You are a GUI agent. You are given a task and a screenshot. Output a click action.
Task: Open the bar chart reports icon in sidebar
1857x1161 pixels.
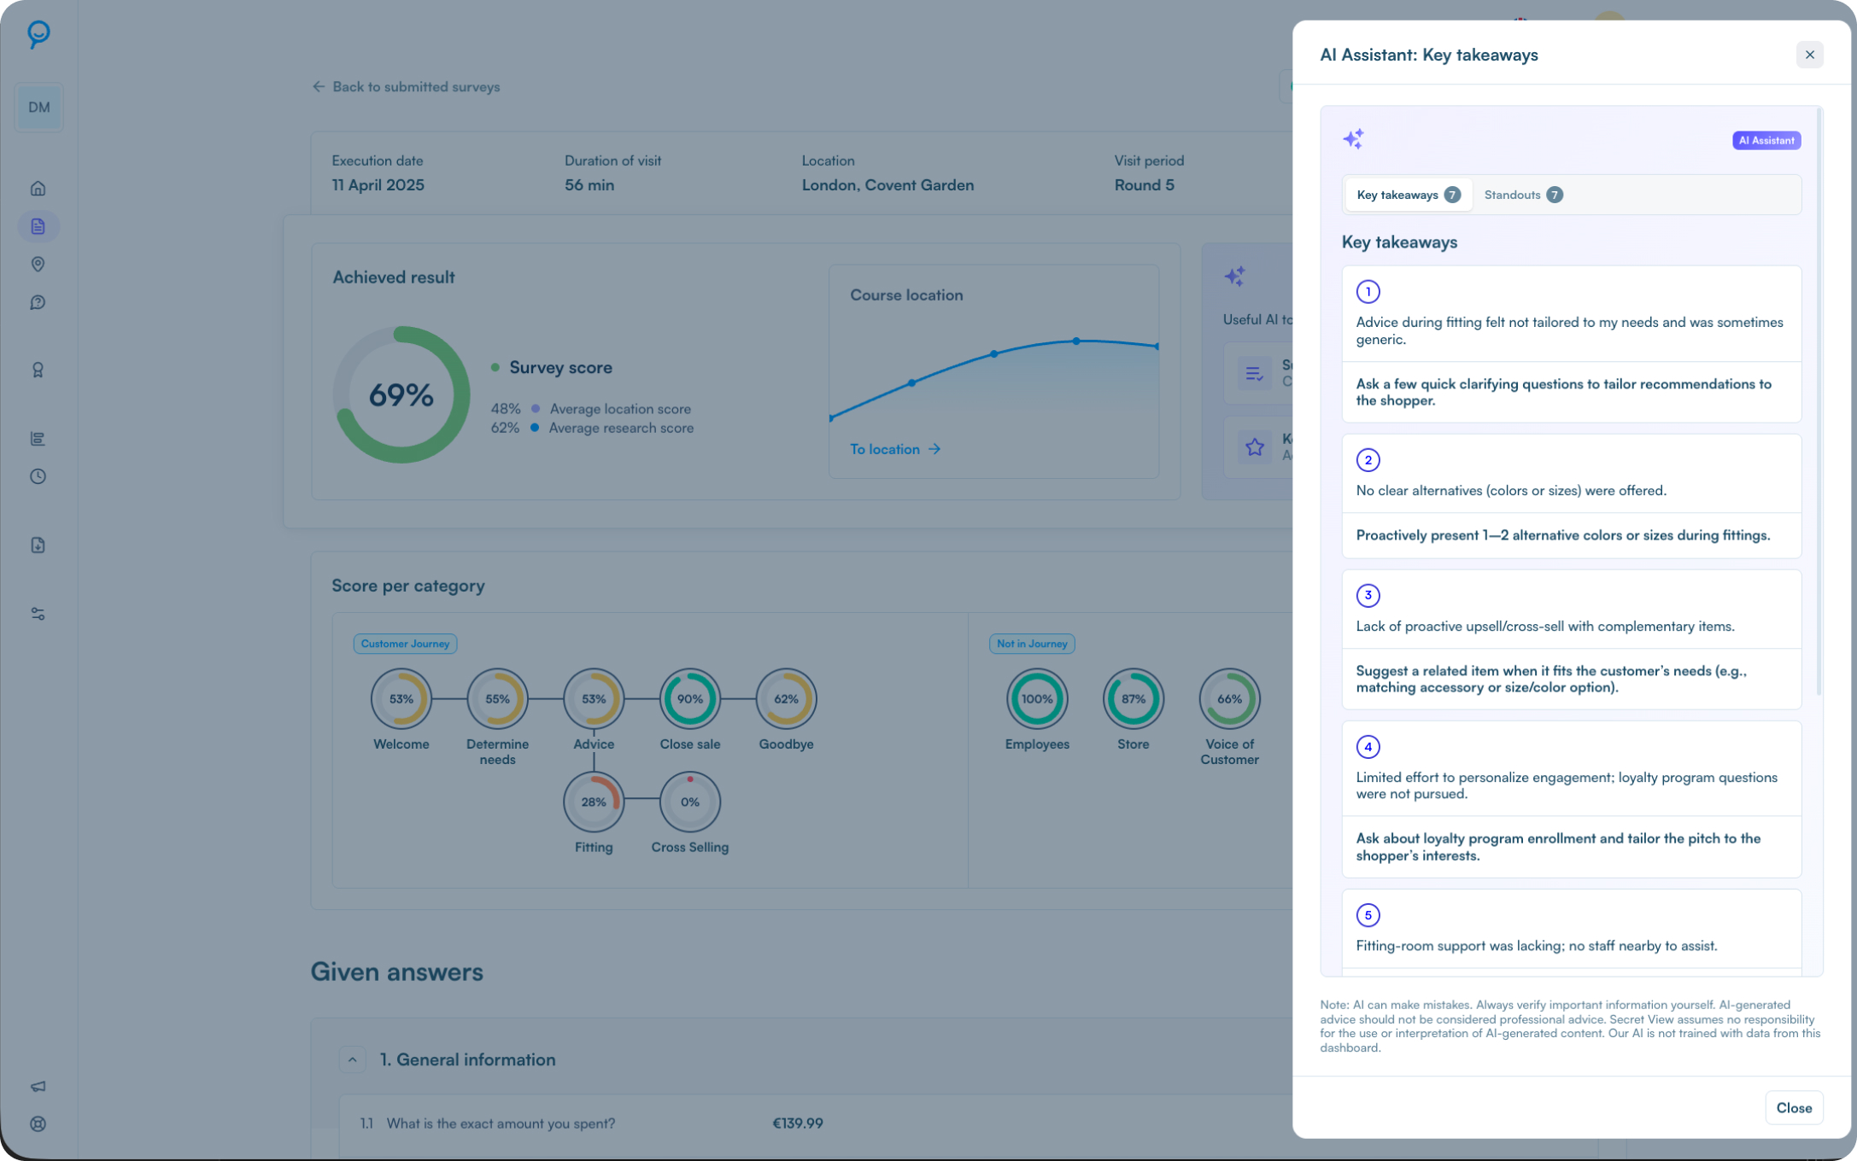[x=38, y=439]
